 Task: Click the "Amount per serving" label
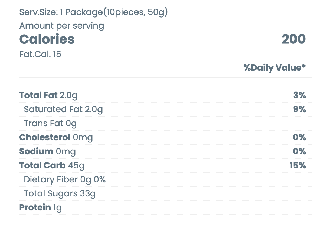62,26
